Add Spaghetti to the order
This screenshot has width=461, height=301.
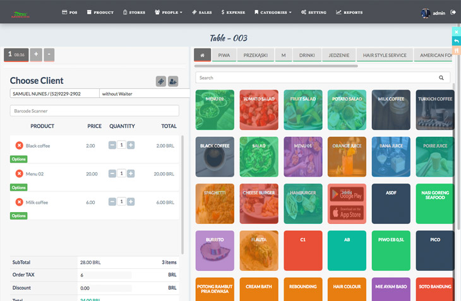click(215, 204)
